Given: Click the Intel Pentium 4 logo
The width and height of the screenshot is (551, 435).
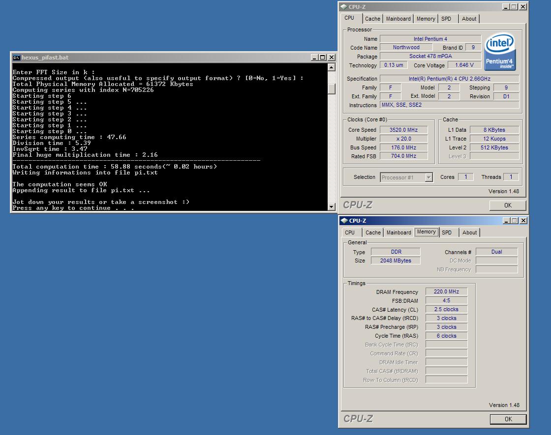Looking at the screenshot, I should click(500, 51).
